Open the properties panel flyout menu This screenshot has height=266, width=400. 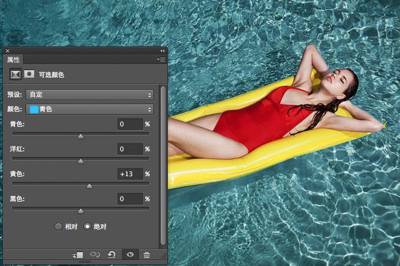click(161, 59)
